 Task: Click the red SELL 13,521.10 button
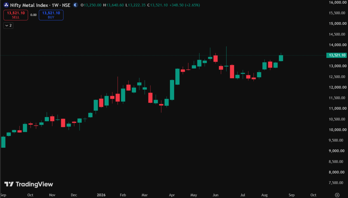click(16, 15)
